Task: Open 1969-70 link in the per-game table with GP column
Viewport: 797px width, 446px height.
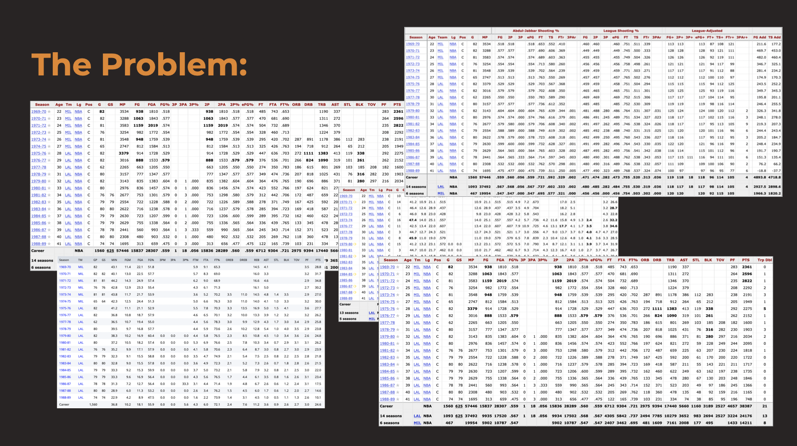Action: pyautogui.click(x=65, y=267)
